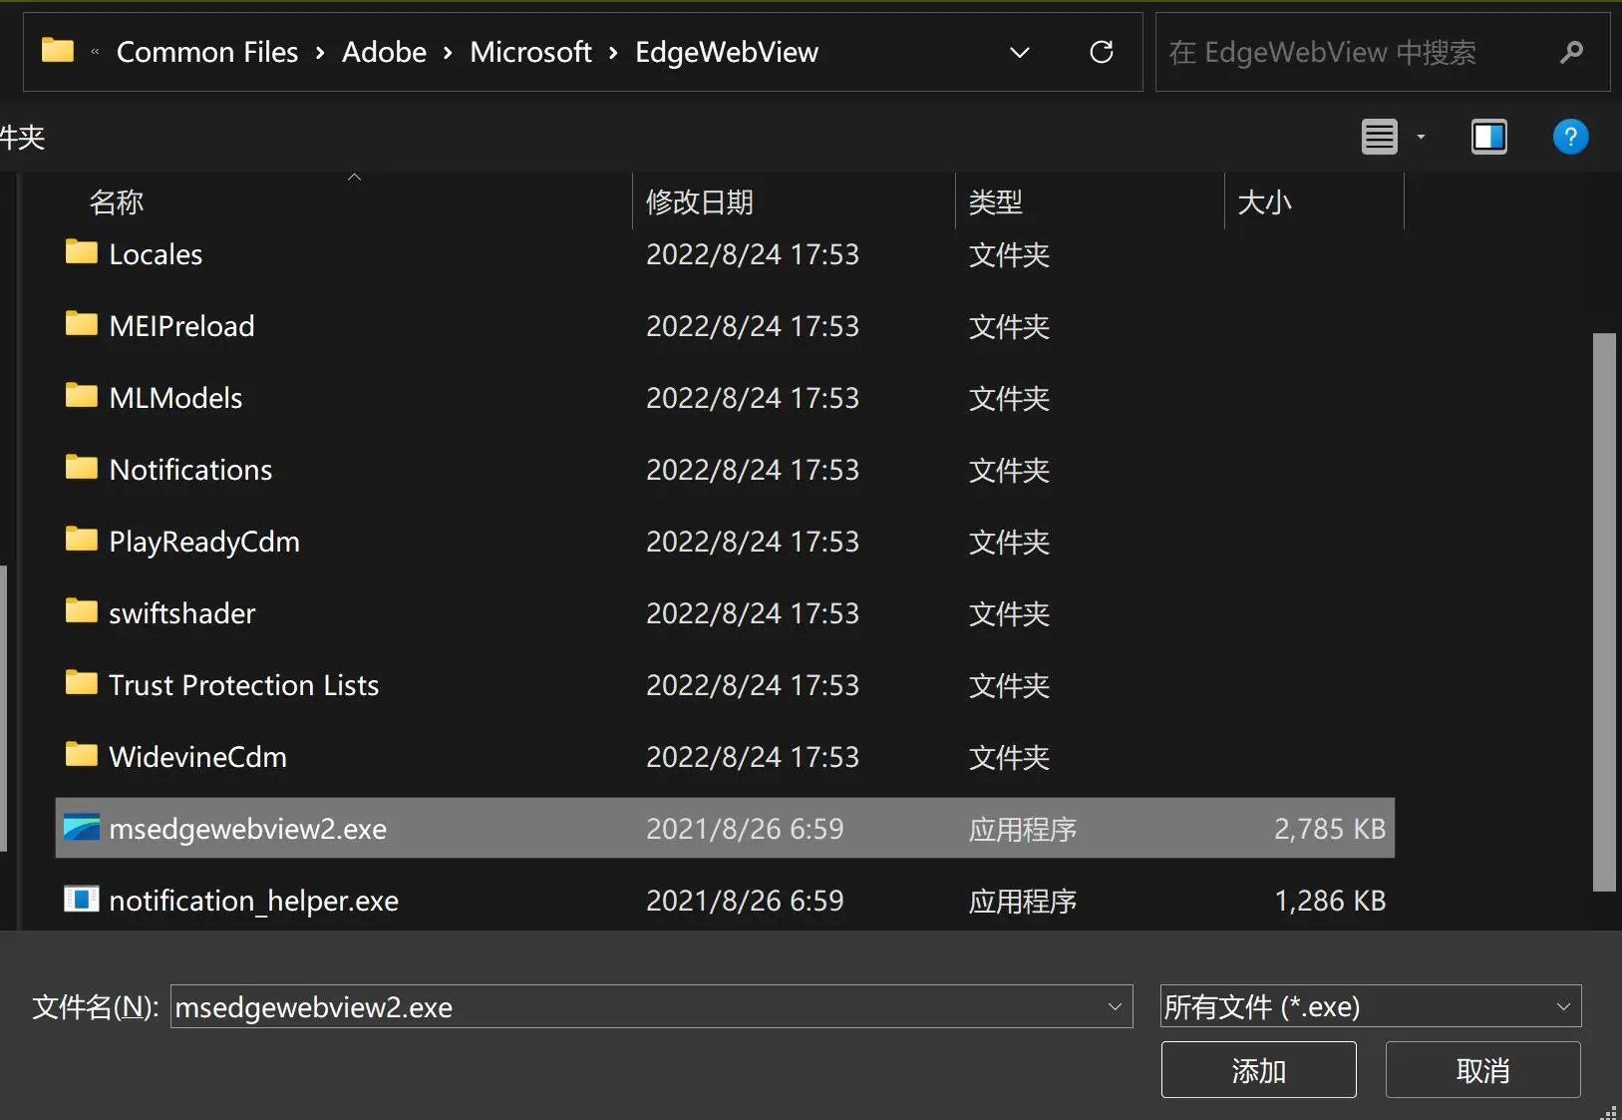Sort by 修改日期 column header

click(x=700, y=202)
